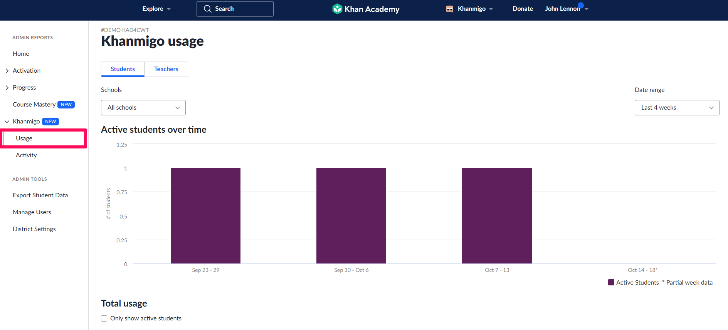728x330 pixels.
Task: Expand the Progress section chevron
Action: tap(7, 88)
